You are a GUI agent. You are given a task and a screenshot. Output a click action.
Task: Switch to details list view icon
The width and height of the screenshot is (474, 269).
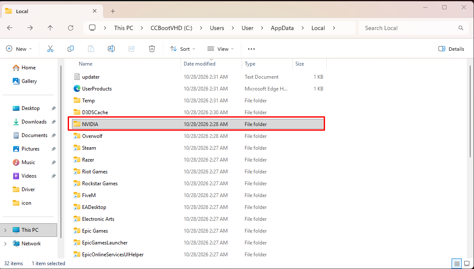coord(457,263)
